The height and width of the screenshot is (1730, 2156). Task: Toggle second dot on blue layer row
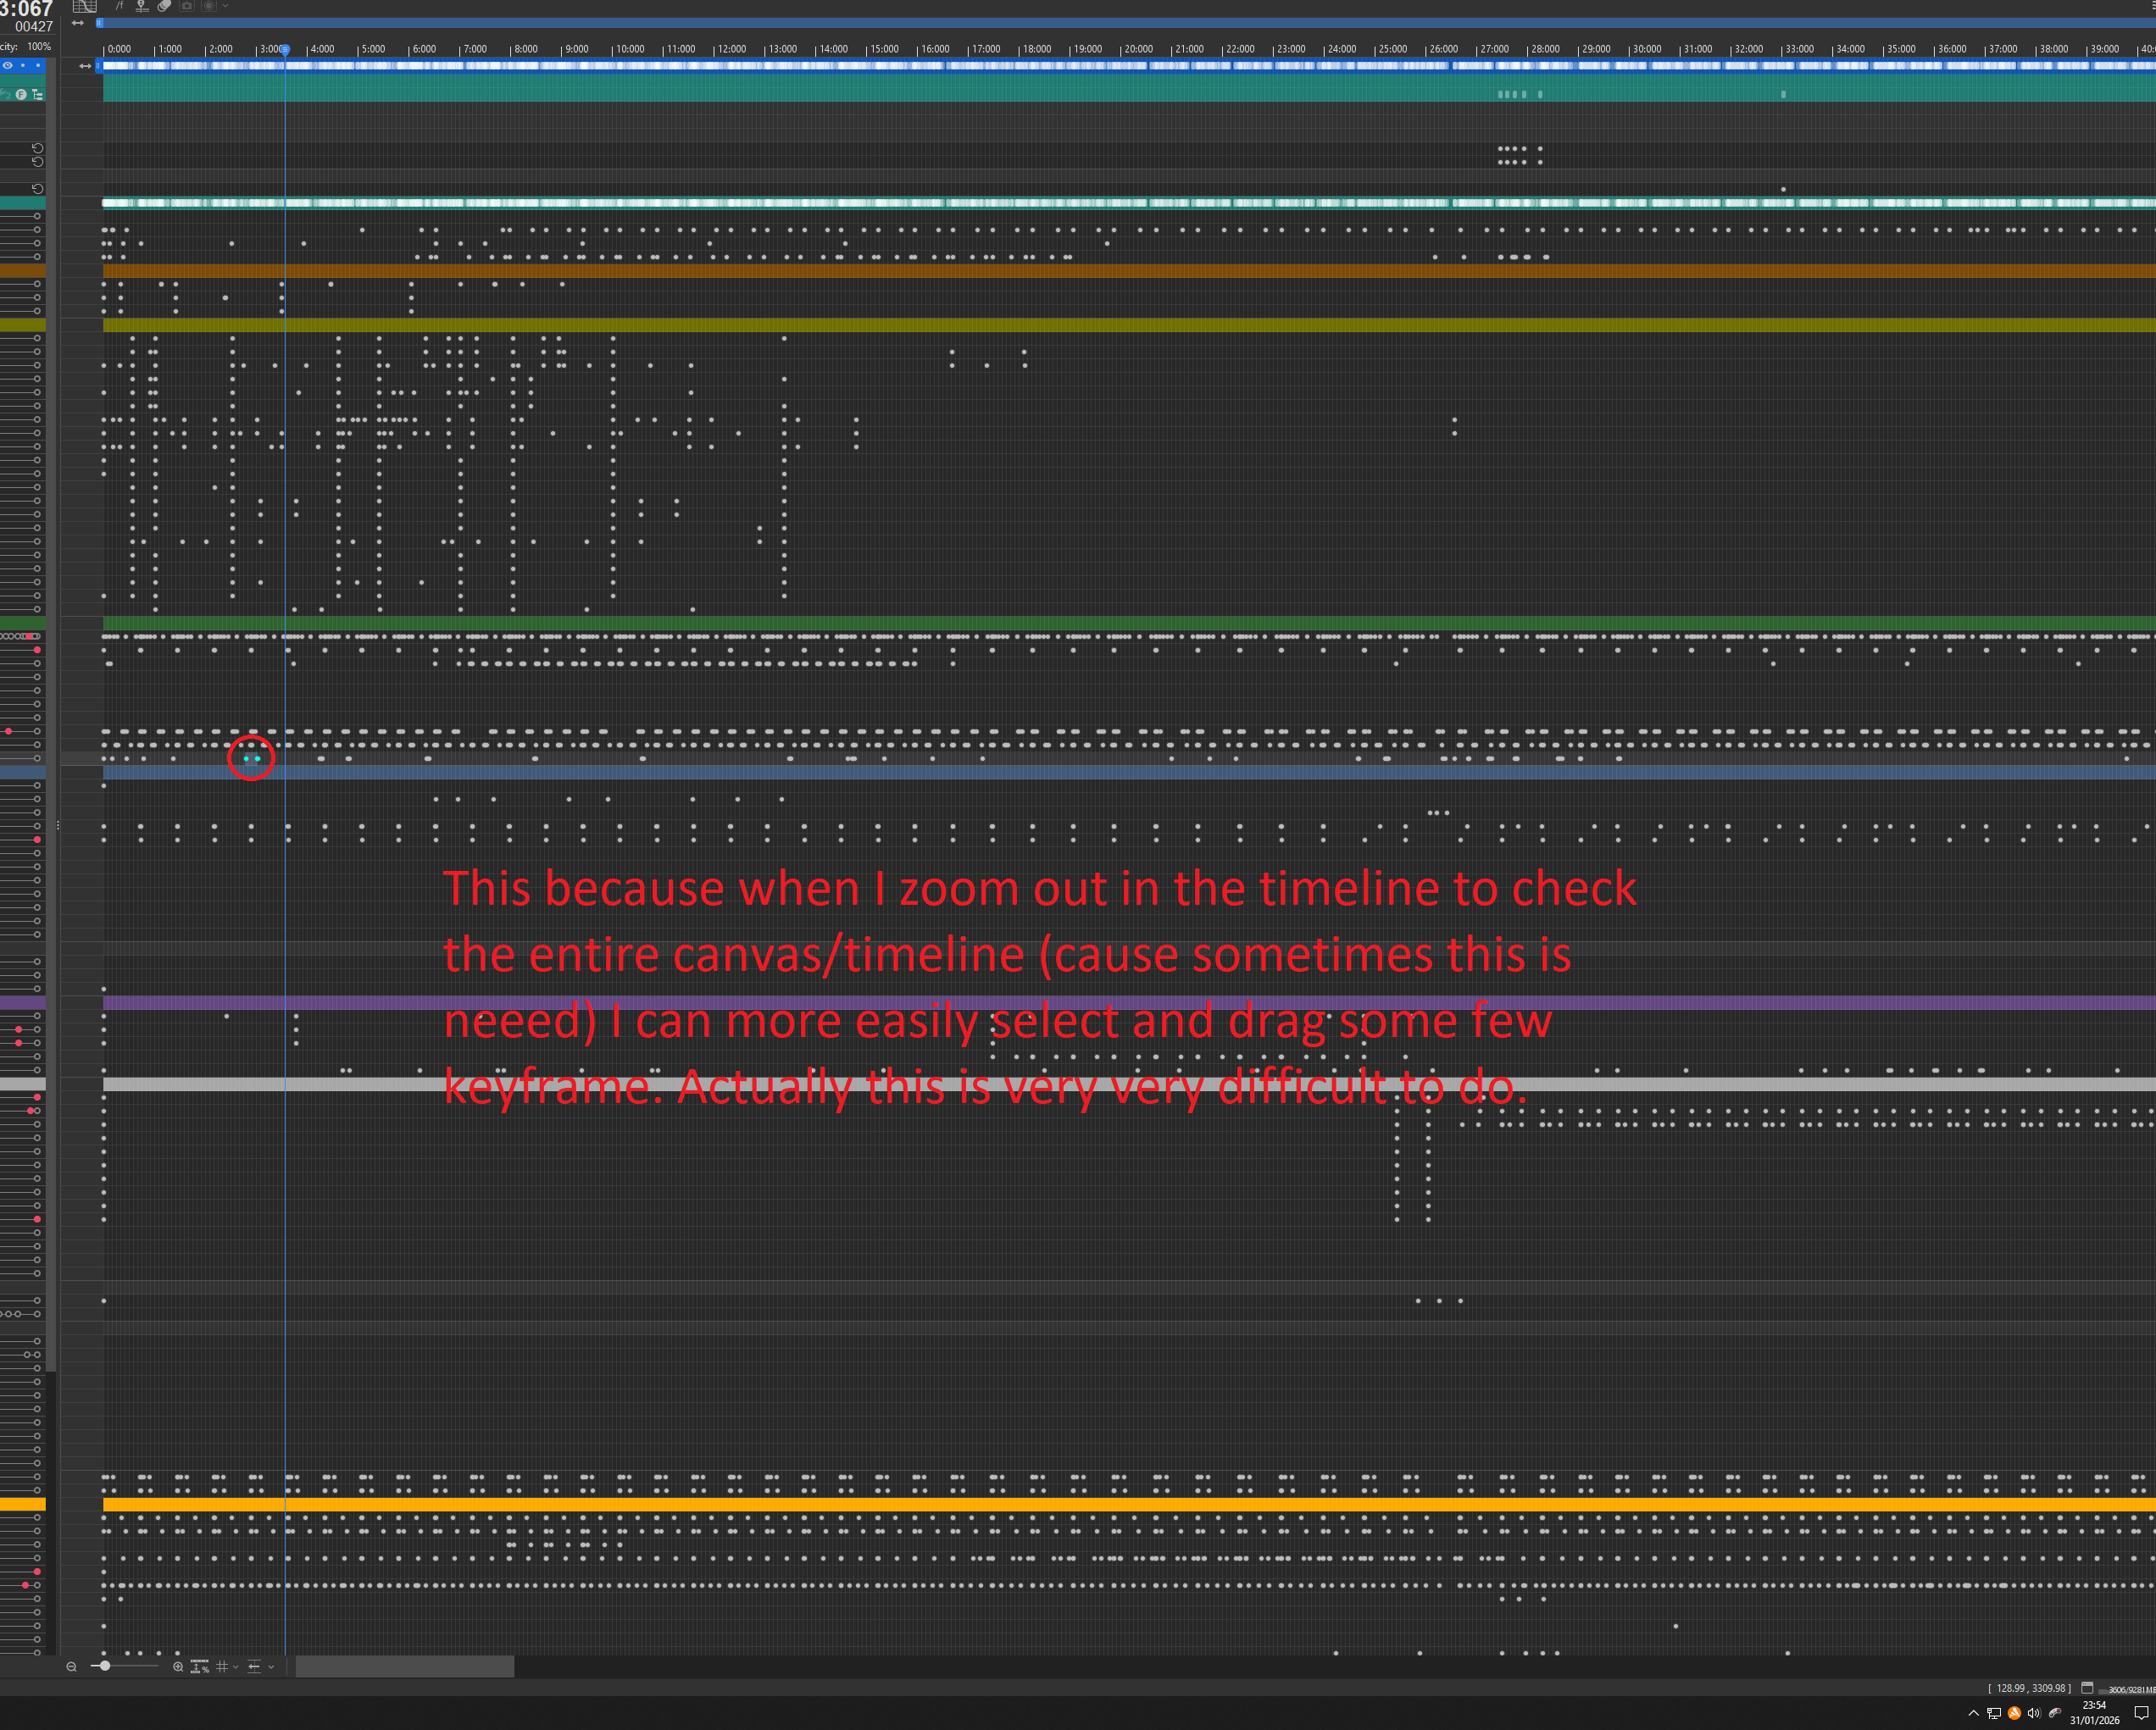tap(38, 65)
